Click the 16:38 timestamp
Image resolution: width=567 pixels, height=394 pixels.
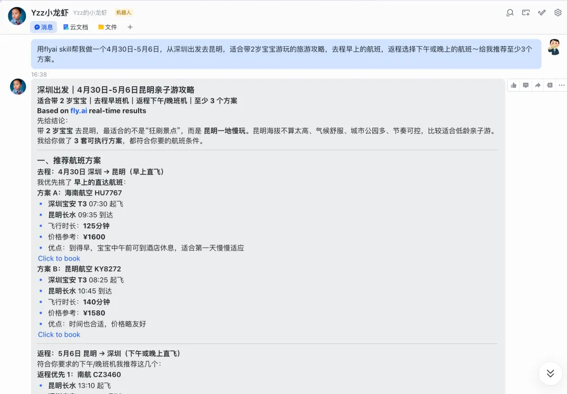point(39,75)
